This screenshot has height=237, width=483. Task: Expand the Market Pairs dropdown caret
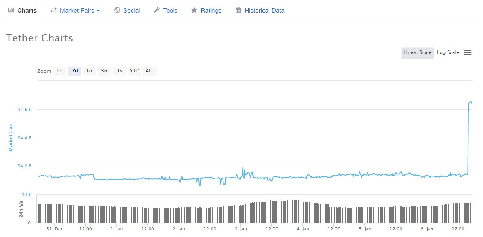click(98, 11)
